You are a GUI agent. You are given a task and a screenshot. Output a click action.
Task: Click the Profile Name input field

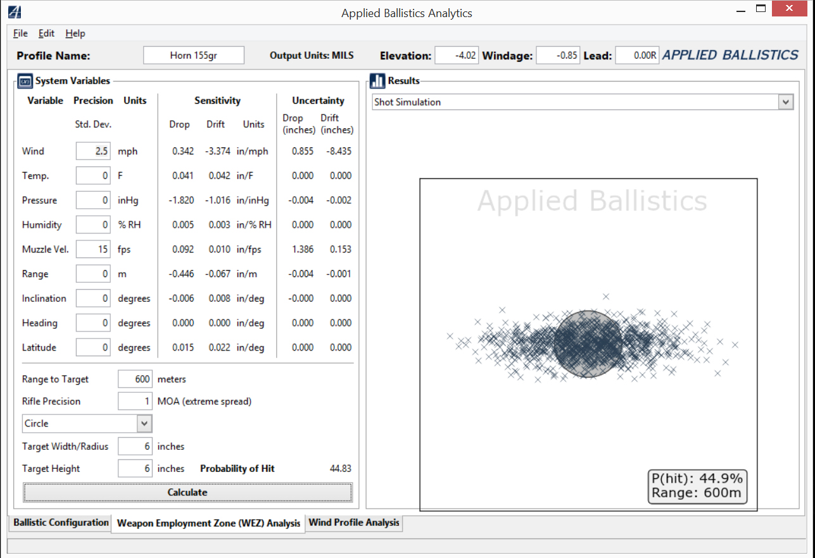pyautogui.click(x=194, y=56)
